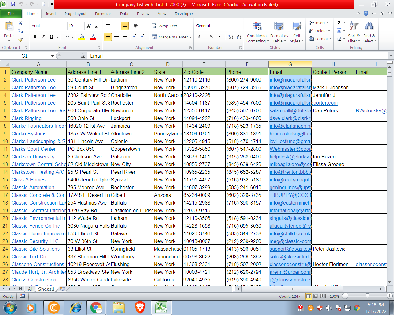394x315 pixels.
Task: Click the Increase Indent icon
Action: 144,37
